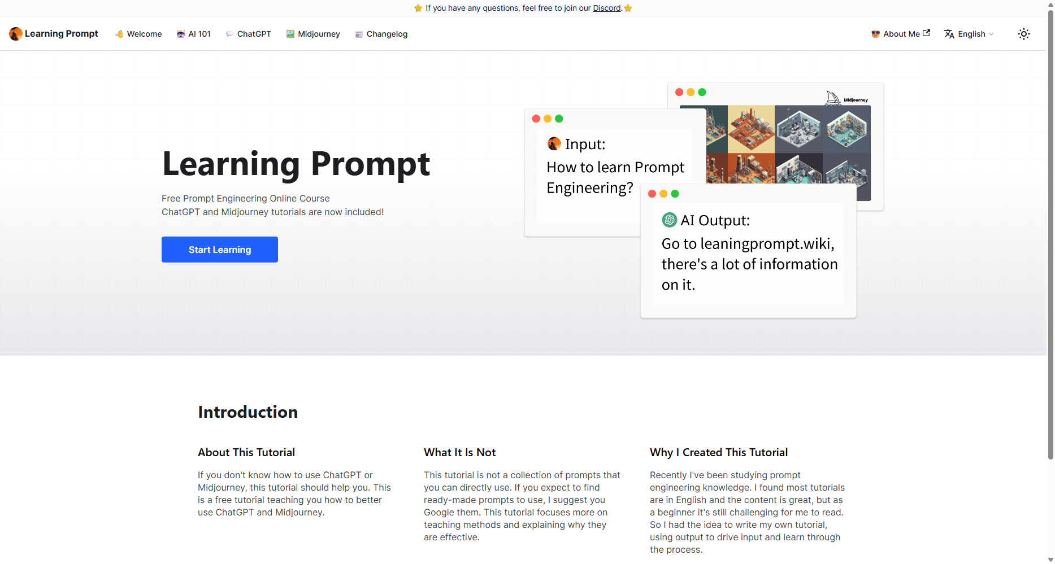Viewport: 1055px width, 564px height.
Task: Click the Midjourney isometric image grid
Action: tap(788, 144)
